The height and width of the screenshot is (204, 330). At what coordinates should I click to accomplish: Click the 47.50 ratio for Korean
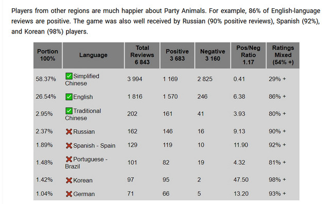[241, 180]
